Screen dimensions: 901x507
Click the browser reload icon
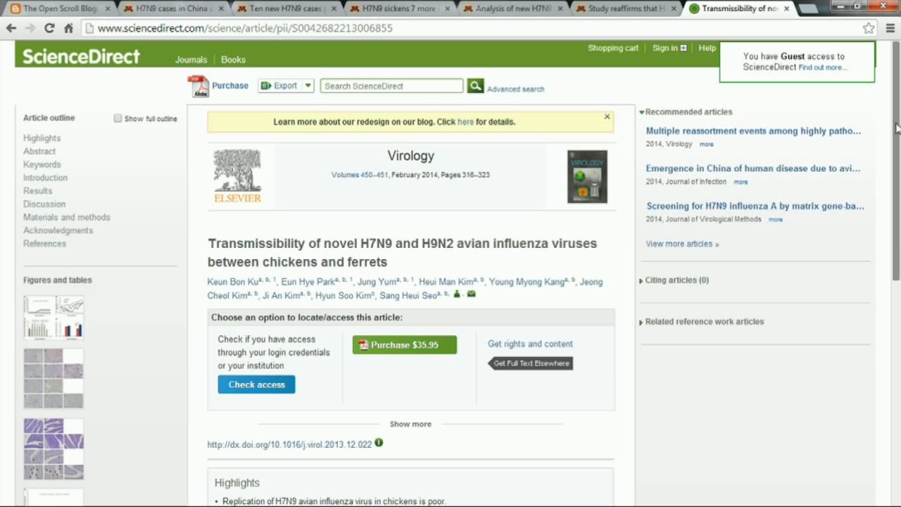click(49, 28)
